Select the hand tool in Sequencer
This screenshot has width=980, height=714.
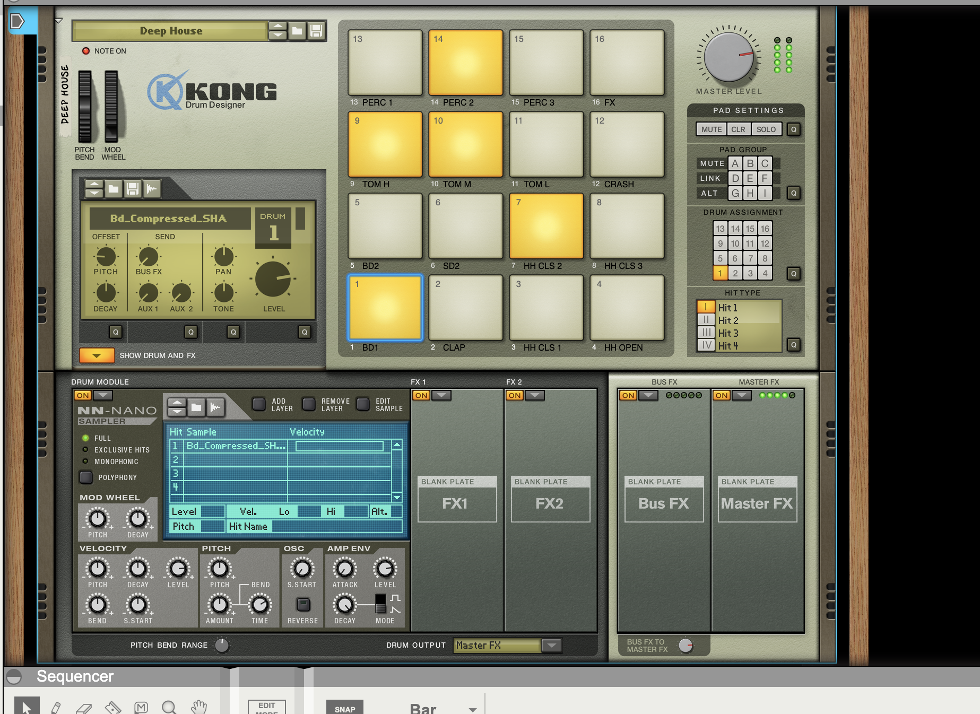pos(199,707)
